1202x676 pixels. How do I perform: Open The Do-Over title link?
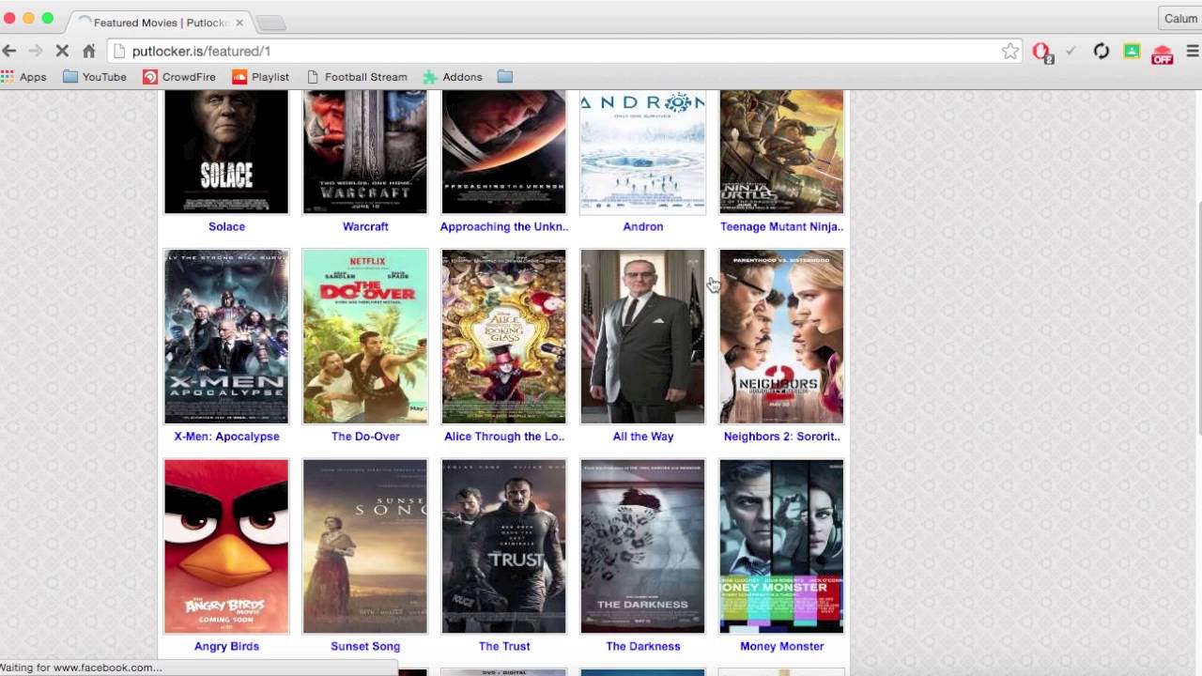coord(365,437)
